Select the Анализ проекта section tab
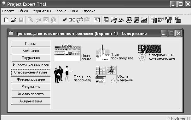 pyautogui.click(x=31, y=94)
